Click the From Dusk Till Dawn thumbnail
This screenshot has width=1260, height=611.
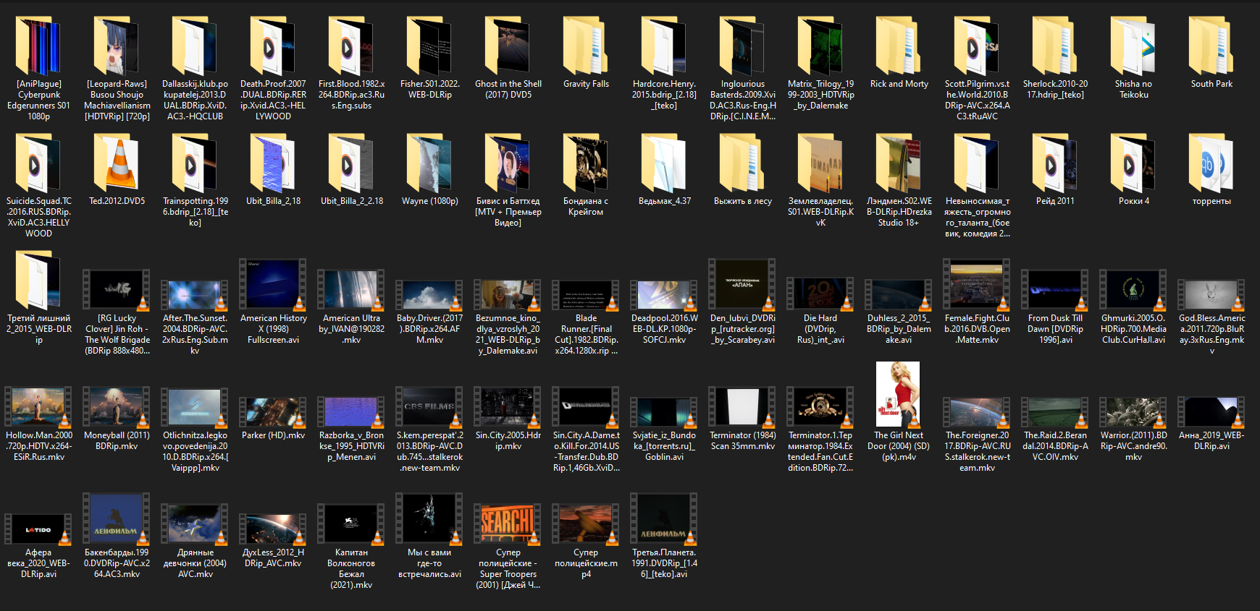click(x=1055, y=289)
